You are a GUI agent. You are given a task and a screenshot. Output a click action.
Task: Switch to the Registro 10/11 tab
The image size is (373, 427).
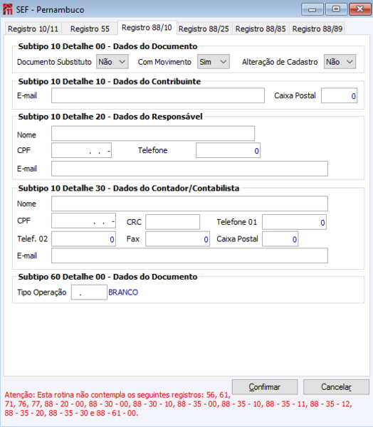[x=33, y=29]
